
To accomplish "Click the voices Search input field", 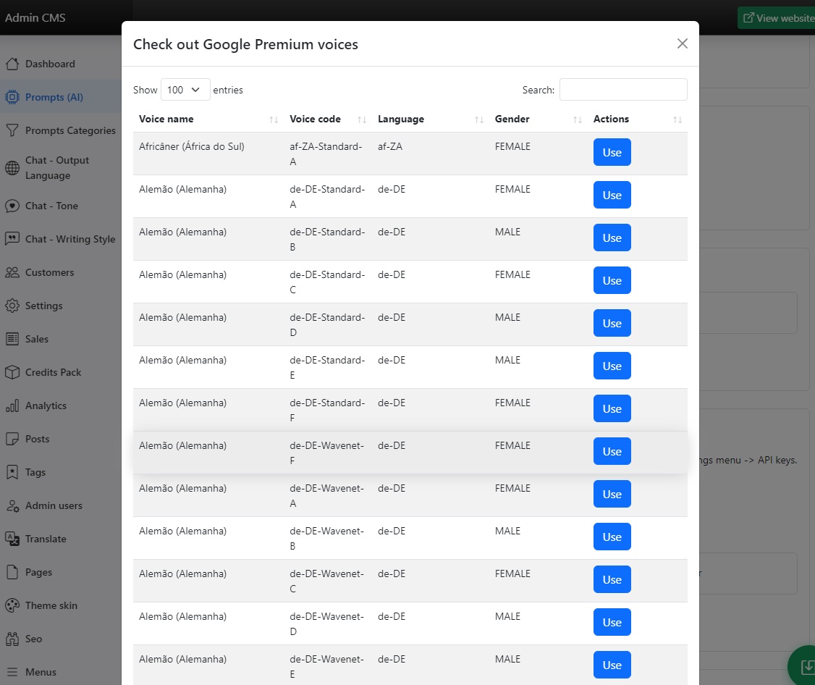I will tap(623, 90).
